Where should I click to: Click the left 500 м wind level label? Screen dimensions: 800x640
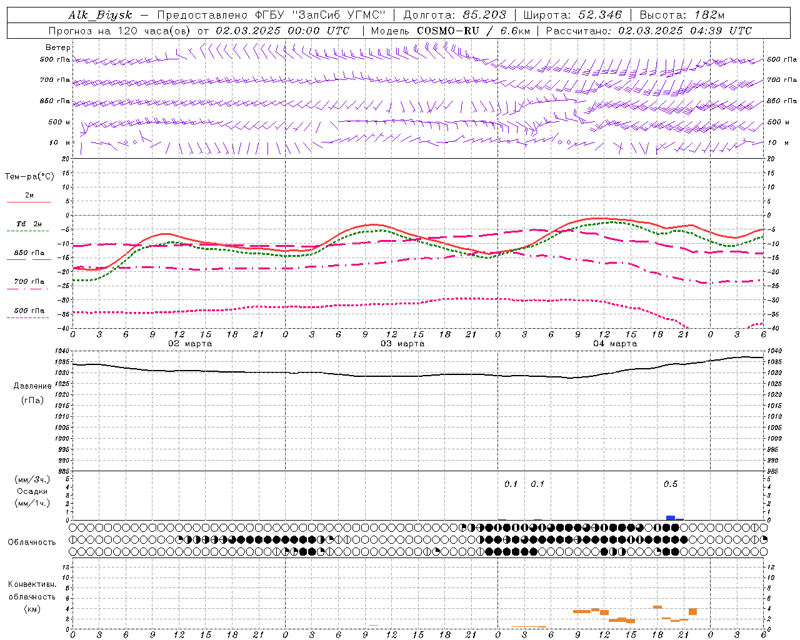pyautogui.click(x=59, y=122)
